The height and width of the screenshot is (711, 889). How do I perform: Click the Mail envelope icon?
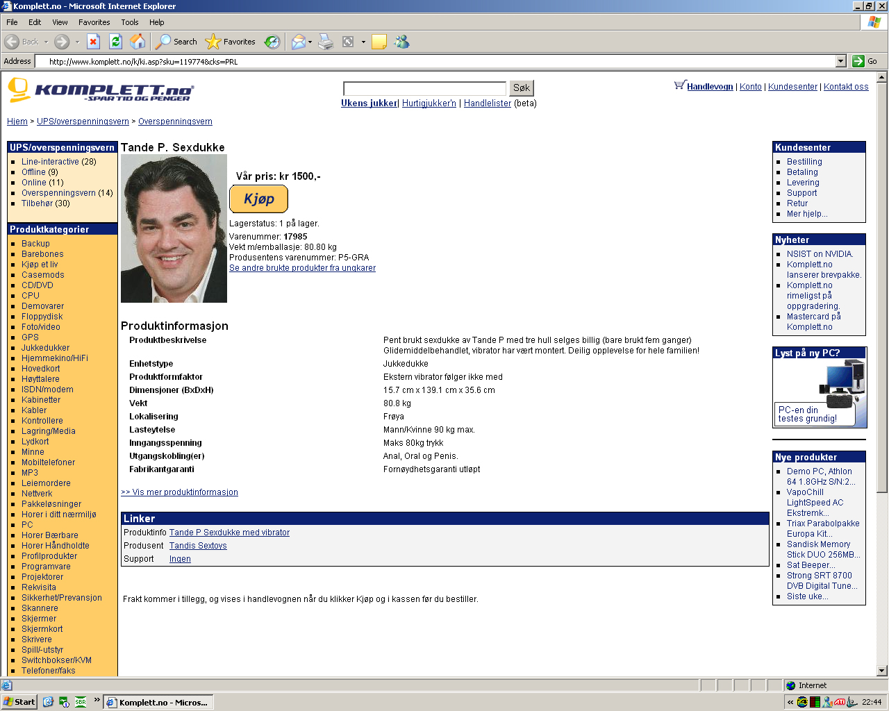point(298,42)
